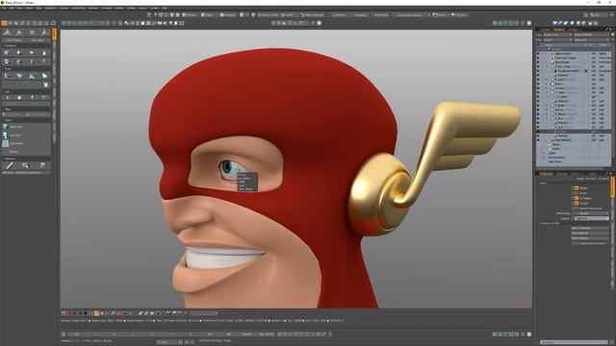616x346 pixels.
Task: Select the Sphere primitive tool
Action: [x=19, y=52]
